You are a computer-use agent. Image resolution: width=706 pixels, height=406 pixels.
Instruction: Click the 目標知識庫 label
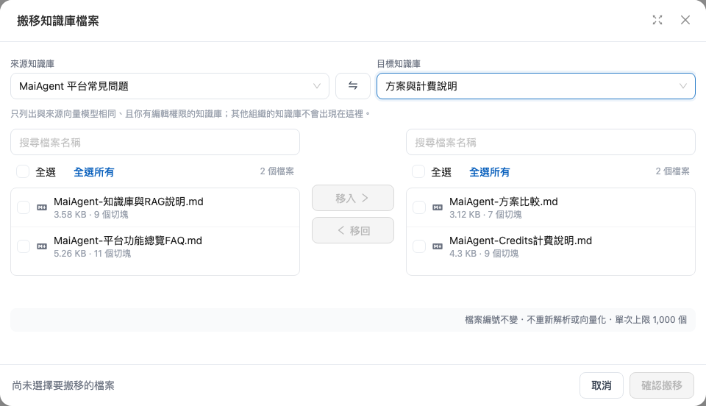(399, 64)
